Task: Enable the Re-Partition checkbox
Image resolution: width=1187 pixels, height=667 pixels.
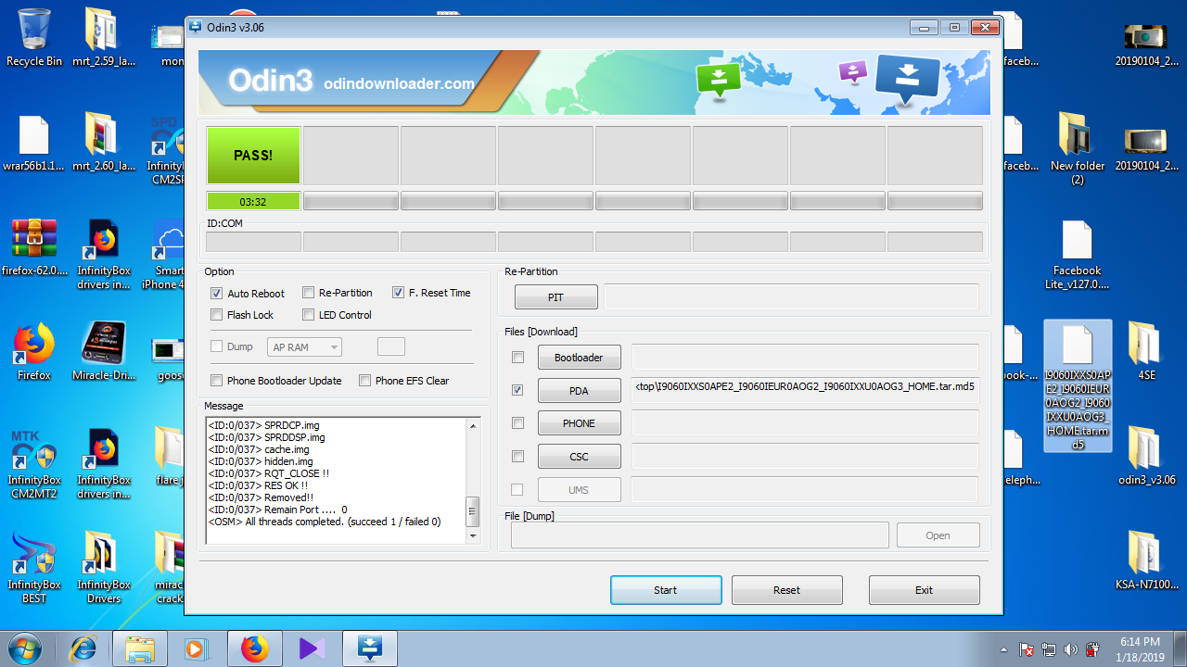Action: (309, 293)
